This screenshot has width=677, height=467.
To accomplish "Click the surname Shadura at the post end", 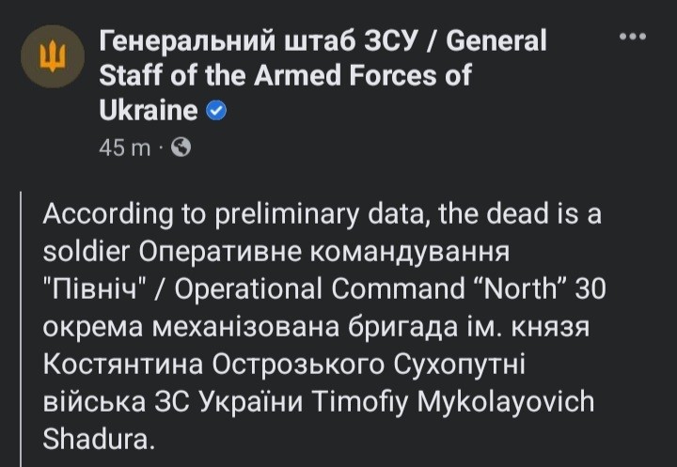I will (99, 439).
